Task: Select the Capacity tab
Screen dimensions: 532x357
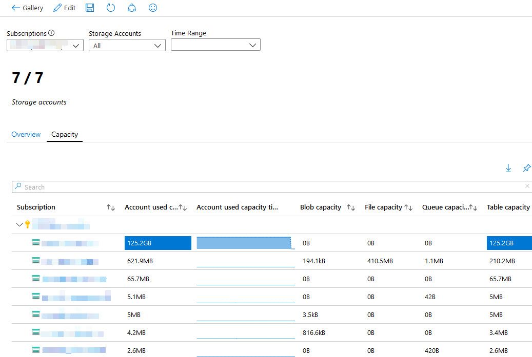Action: (65, 134)
